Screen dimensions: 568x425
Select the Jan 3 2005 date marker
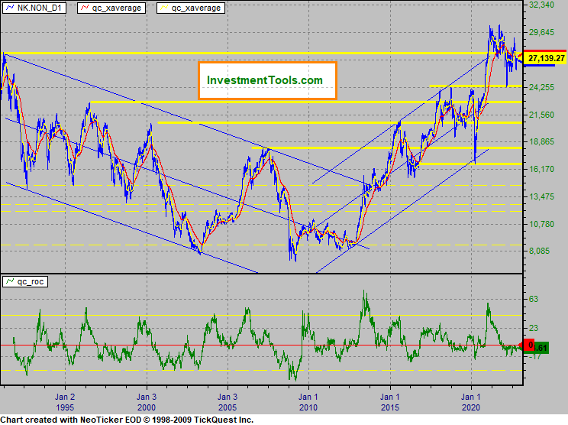pos(228,403)
